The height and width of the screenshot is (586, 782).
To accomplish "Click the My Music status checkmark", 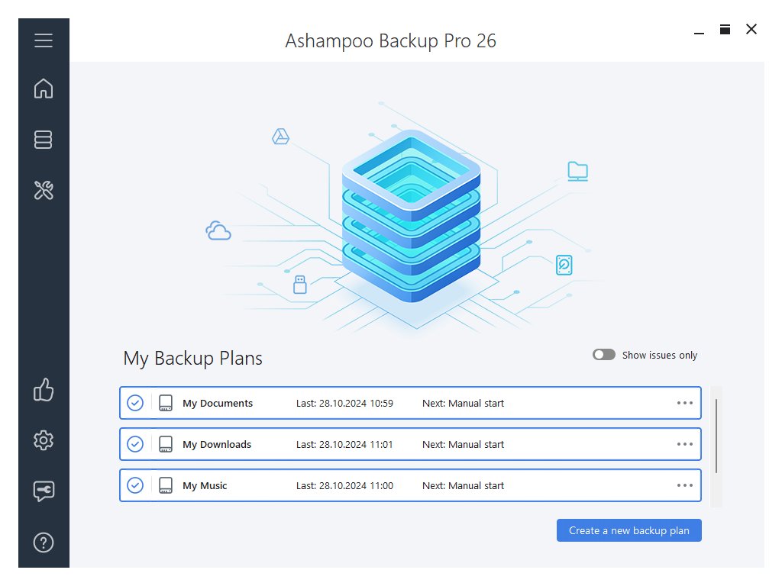I will 135,485.
